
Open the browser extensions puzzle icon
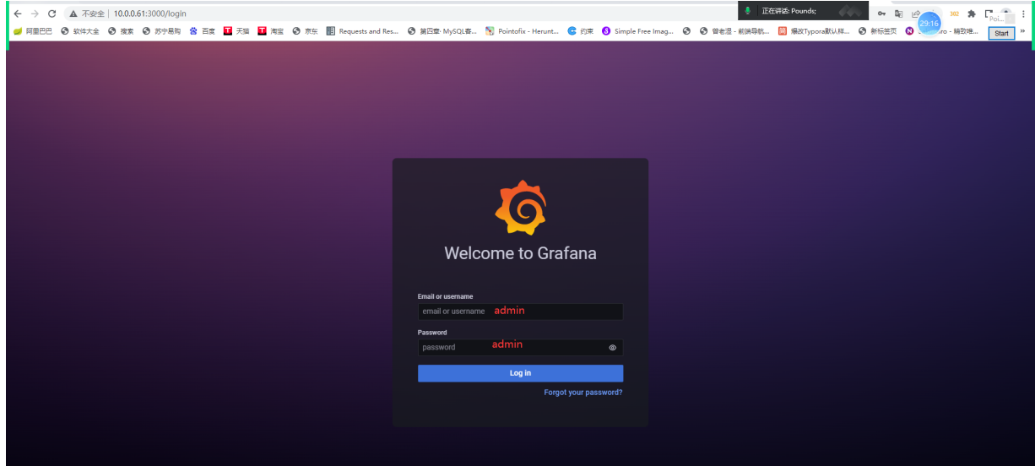pos(972,14)
